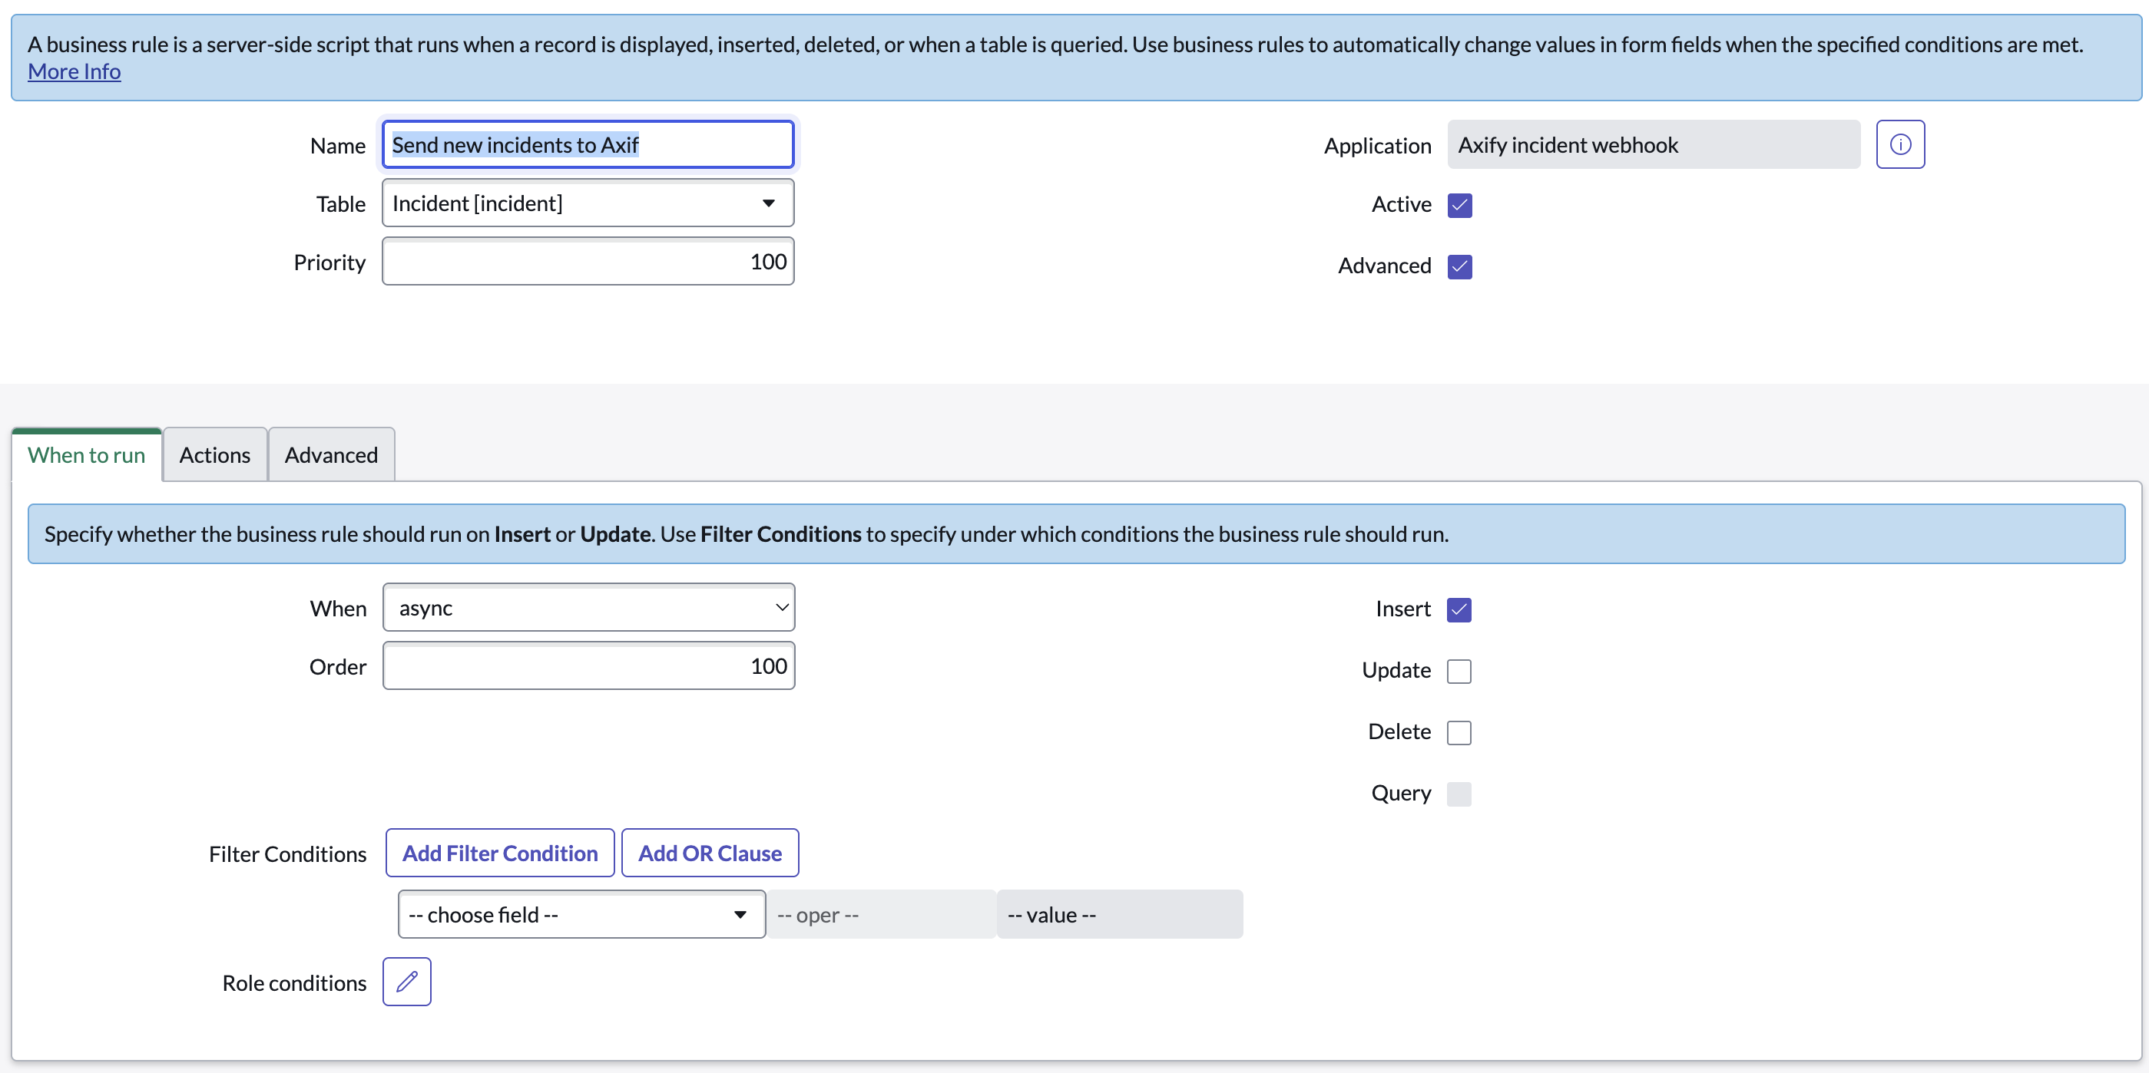Open the Table dropdown showing Incident
This screenshot has height=1073, width=2149.
(x=588, y=203)
